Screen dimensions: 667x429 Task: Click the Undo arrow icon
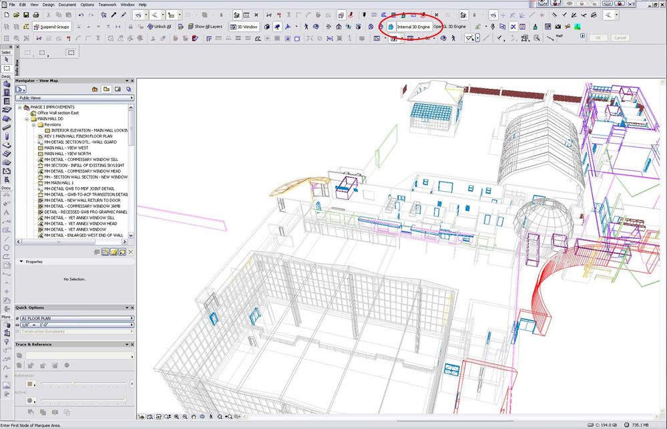click(x=81, y=15)
